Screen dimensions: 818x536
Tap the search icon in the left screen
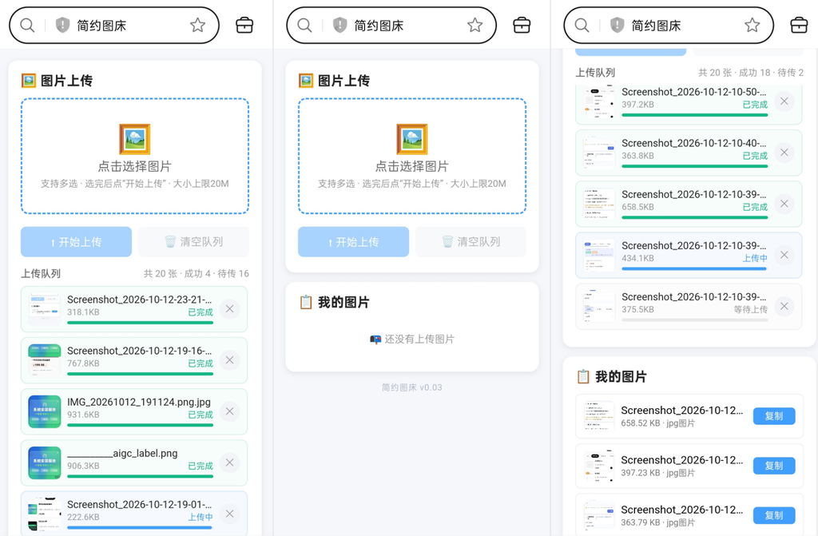click(27, 25)
